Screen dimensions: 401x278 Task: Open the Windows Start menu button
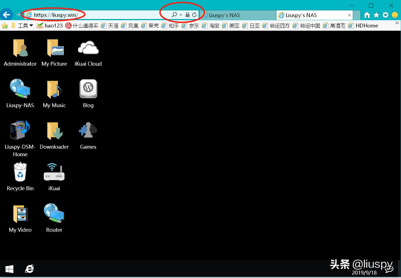(10, 269)
